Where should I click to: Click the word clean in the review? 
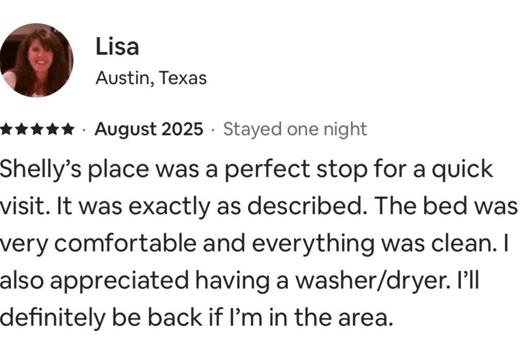point(468,243)
